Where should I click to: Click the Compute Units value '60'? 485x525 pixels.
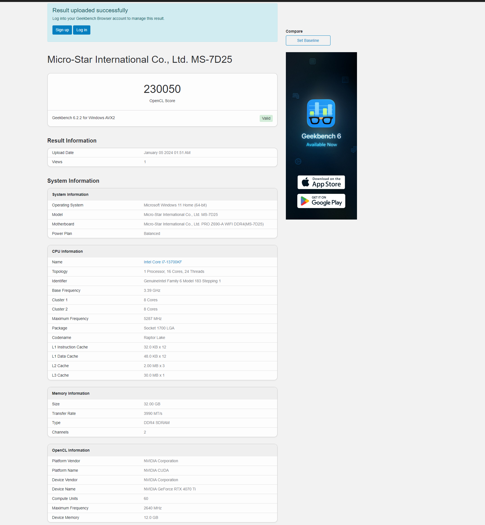tap(146, 498)
